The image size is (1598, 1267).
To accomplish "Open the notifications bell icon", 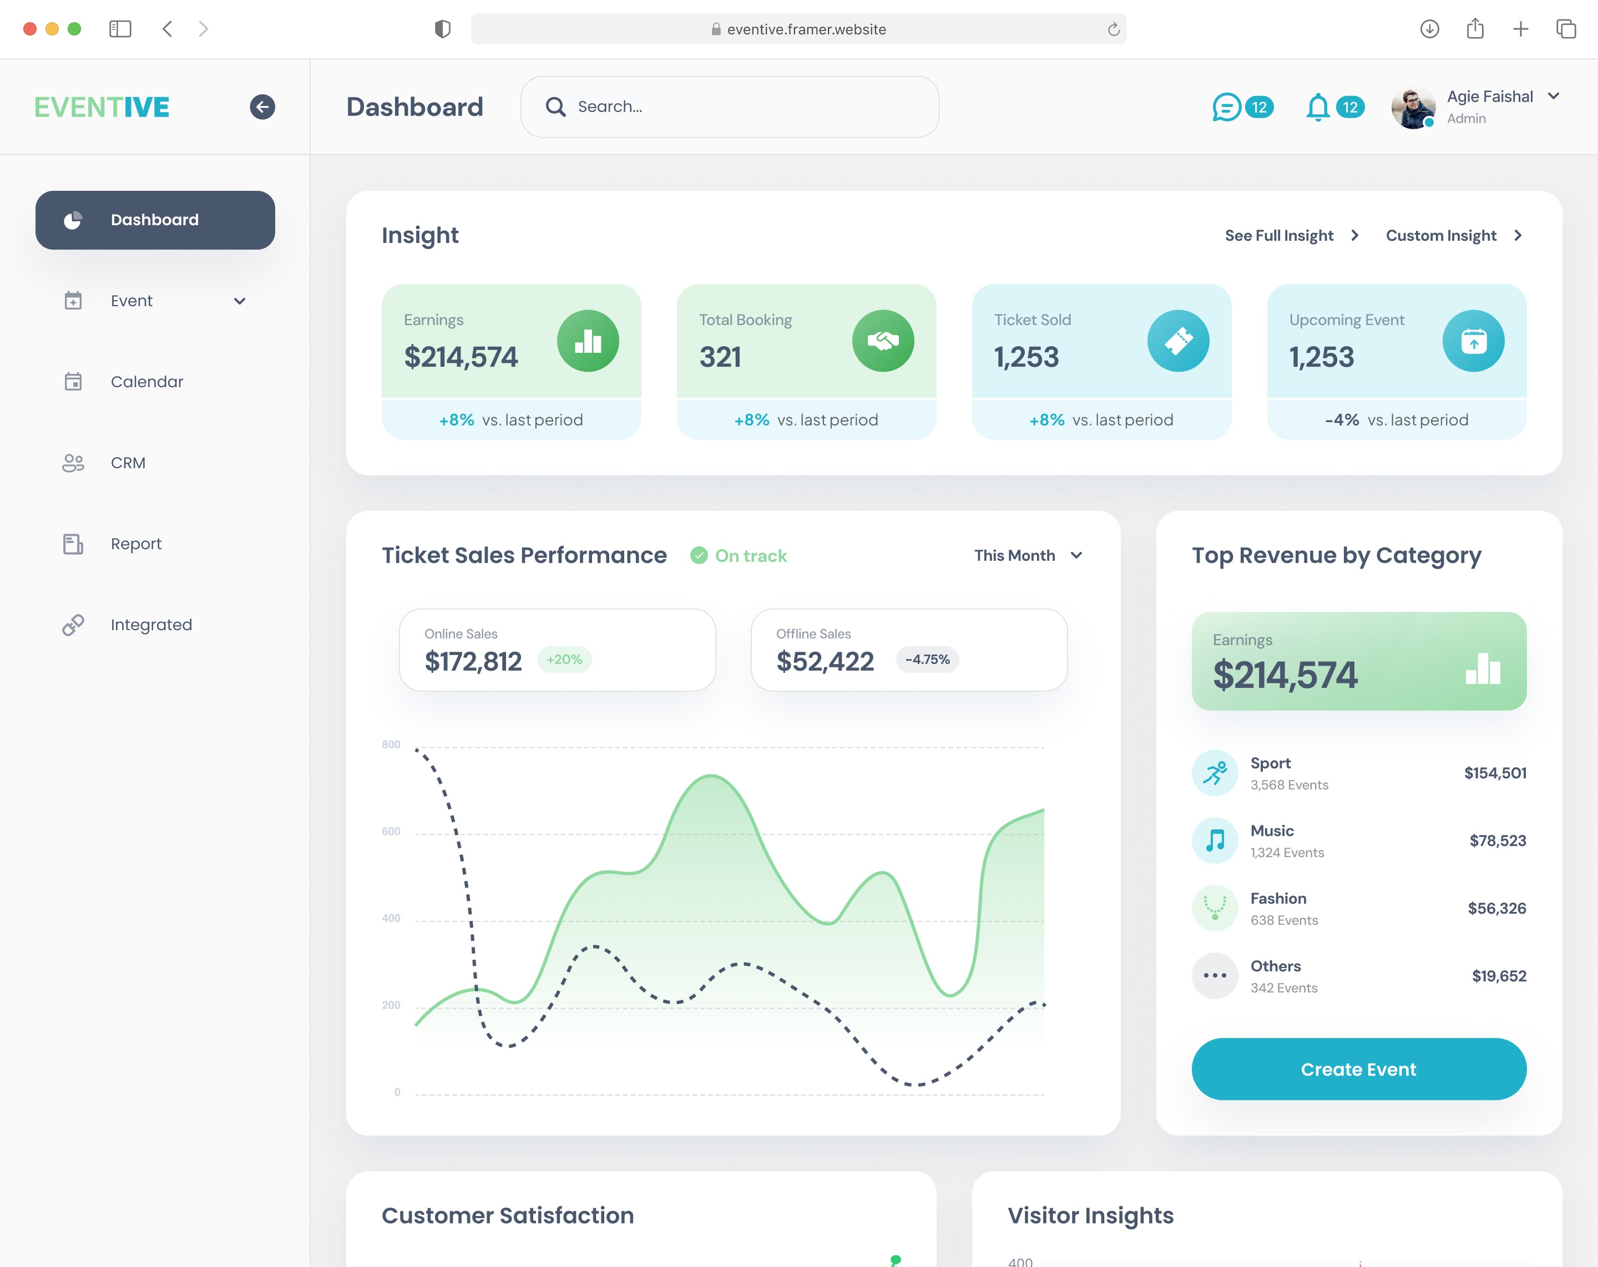I will tap(1317, 107).
